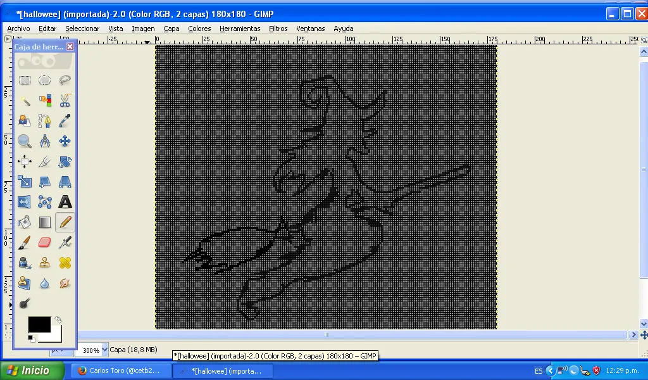
Task: Select the Paintbrush tool
Action: point(25,243)
